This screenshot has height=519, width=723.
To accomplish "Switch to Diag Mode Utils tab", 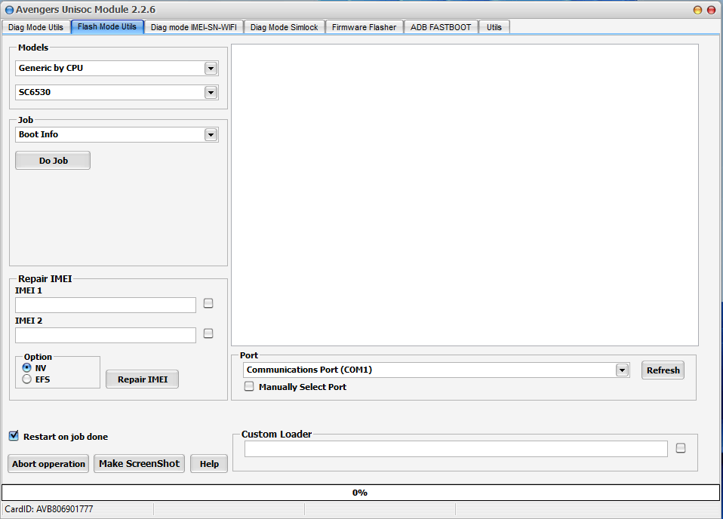I will tap(35, 27).
